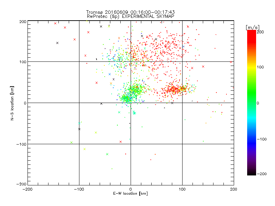Click the x-axis tick label '200'
The image size is (275, 206).
tap(234, 189)
